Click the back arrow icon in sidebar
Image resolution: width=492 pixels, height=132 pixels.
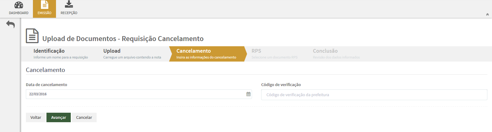pos(10,24)
